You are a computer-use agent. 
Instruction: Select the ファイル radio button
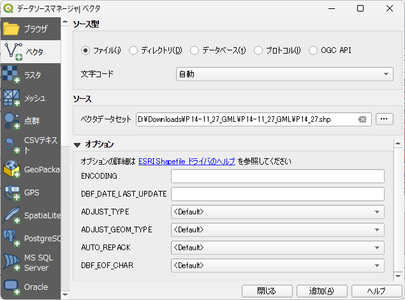coord(85,50)
